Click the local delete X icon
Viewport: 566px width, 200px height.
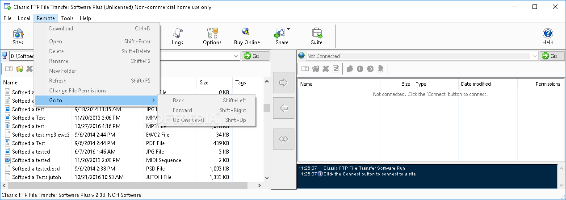[29, 69]
